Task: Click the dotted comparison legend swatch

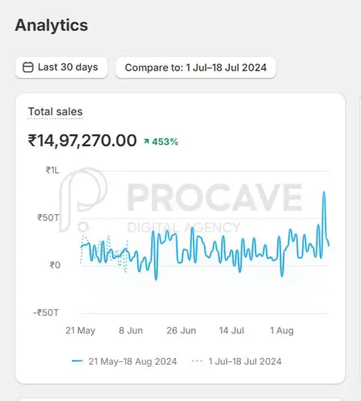Action: click(197, 361)
